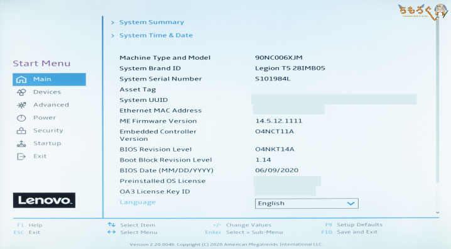This screenshot has width=451, height=249.
Task: Click the Startup boot icon
Action: 21,143
